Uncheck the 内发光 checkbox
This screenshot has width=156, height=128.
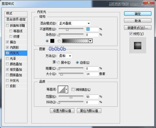(x=7, y=53)
